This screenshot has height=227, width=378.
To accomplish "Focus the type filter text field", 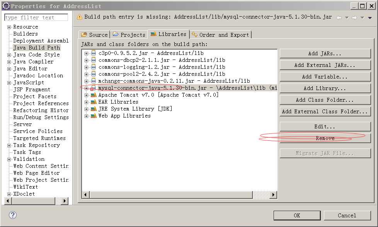I will [x=36, y=17].
